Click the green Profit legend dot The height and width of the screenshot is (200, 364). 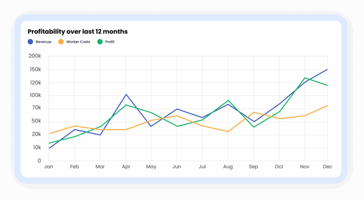pyautogui.click(x=100, y=42)
